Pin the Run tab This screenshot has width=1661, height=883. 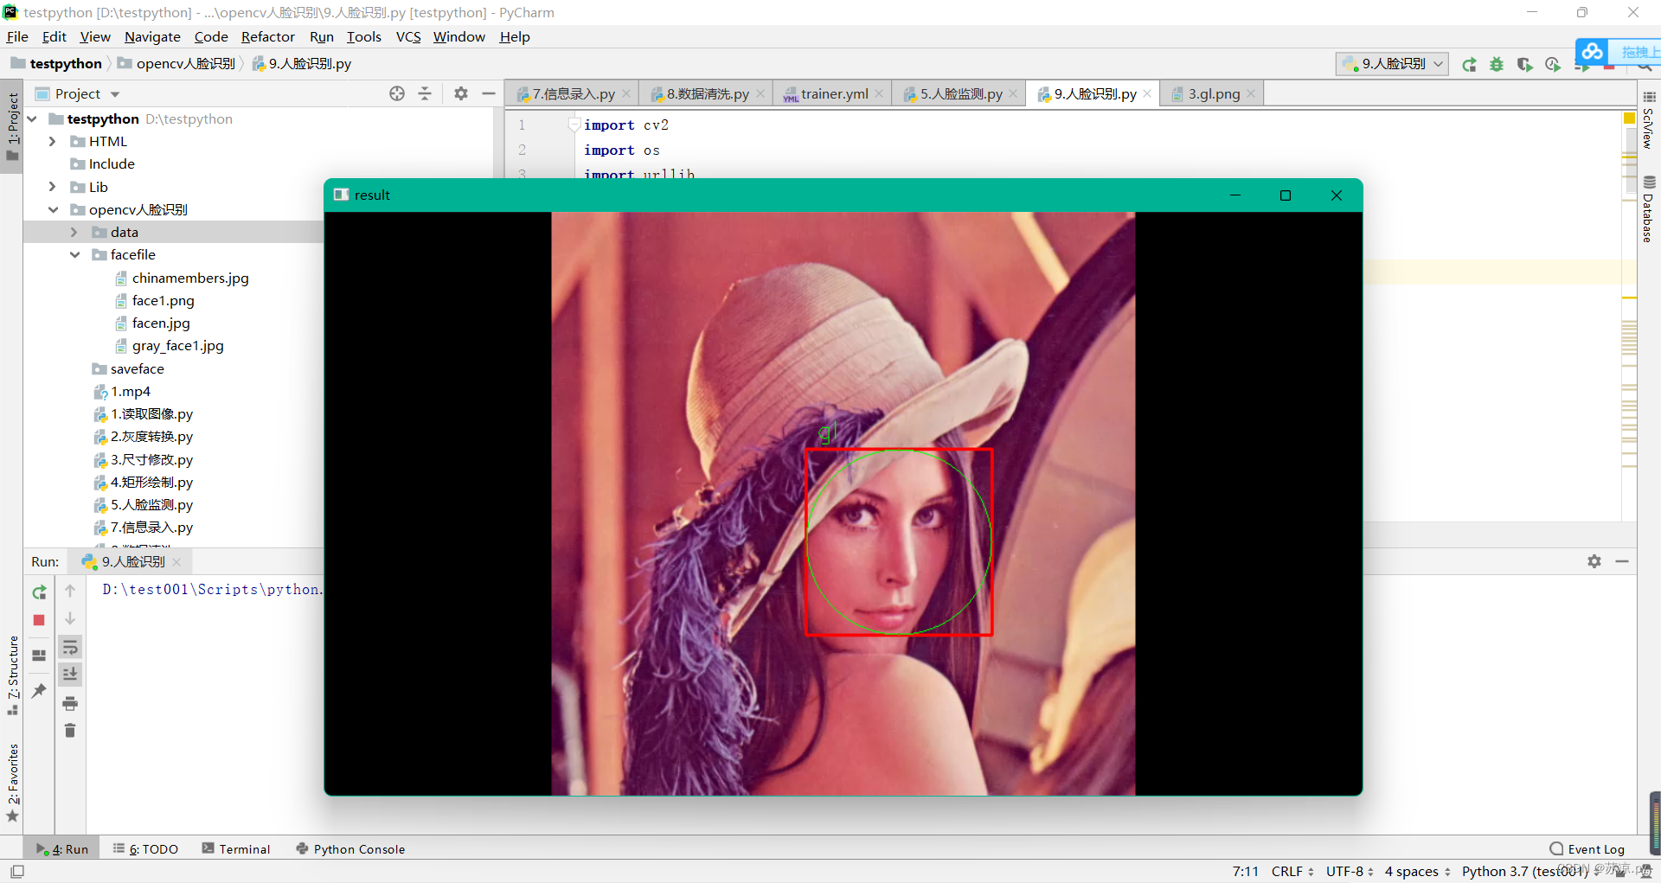pos(39,690)
